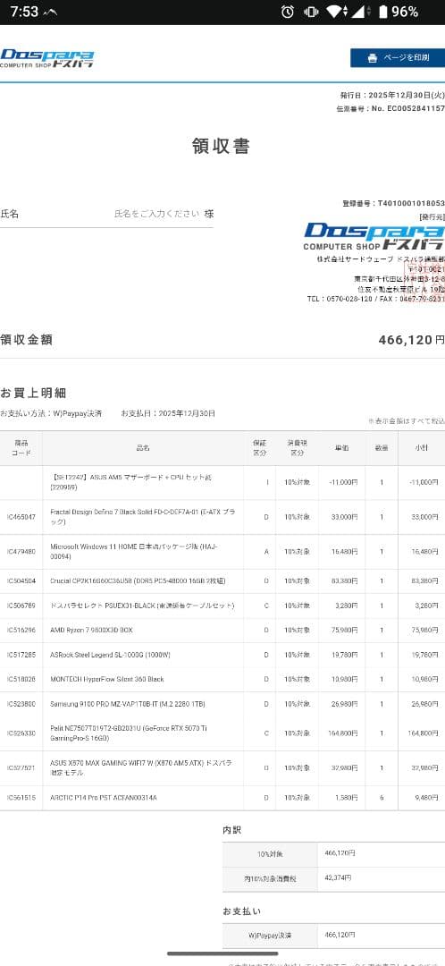
Task: Tap product code IC506789
Action: coord(21,606)
